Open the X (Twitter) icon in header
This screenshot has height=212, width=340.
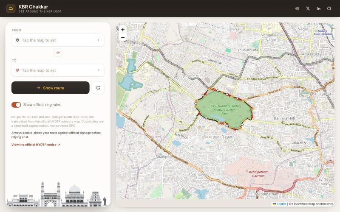(308, 8)
